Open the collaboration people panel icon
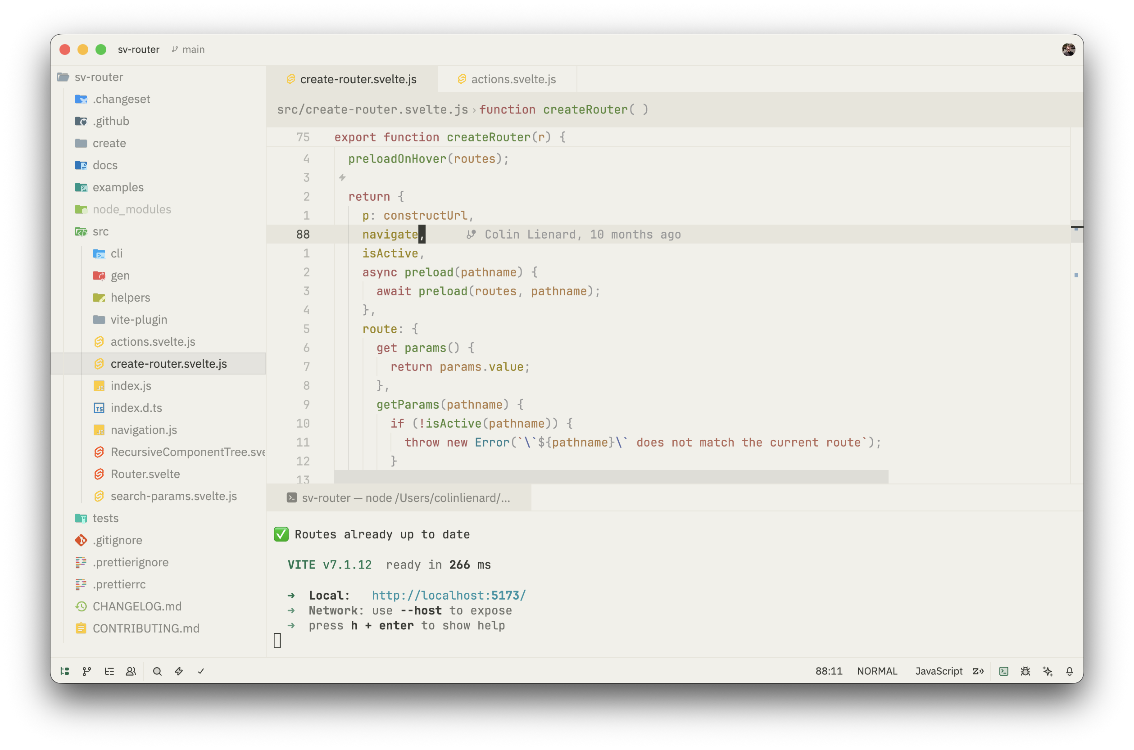This screenshot has height=750, width=1134. pyautogui.click(x=131, y=671)
